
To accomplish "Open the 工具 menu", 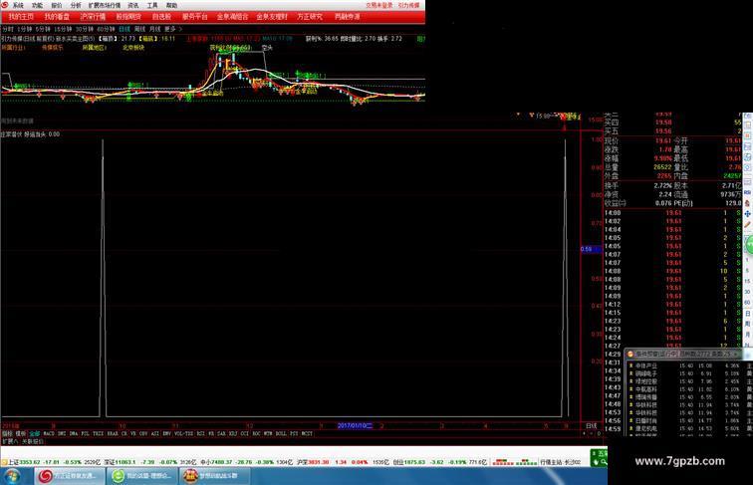I will pyautogui.click(x=152, y=5).
